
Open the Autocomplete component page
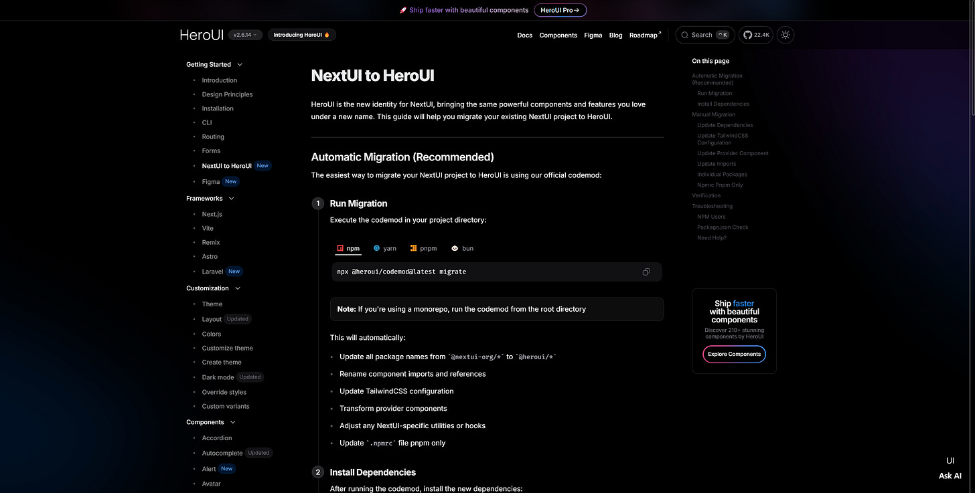coord(222,453)
